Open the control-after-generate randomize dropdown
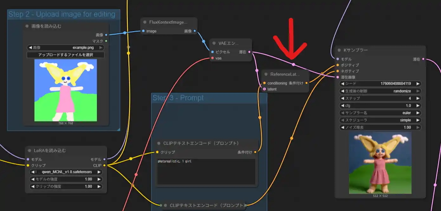The width and height of the screenshot is (441, 211). point(380,91)
